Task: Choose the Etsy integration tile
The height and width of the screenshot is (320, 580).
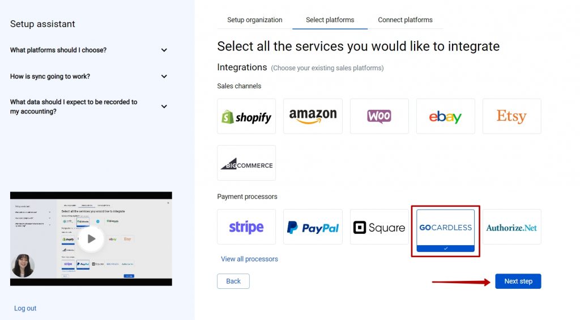Action: point(511,116)
